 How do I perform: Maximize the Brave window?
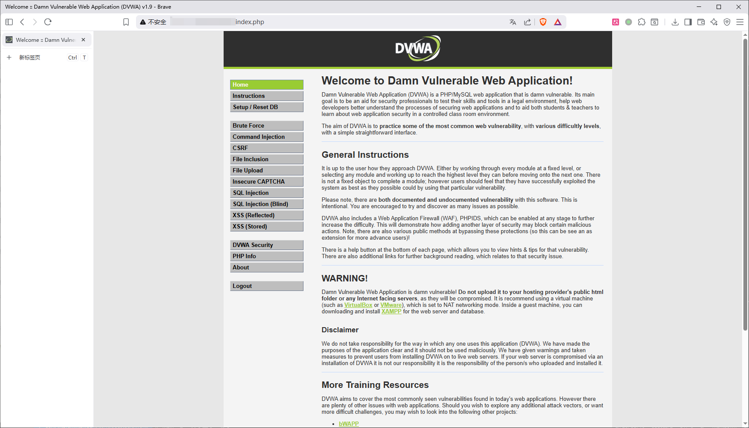719,6
